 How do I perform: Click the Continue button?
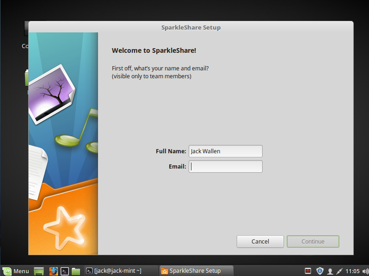(313, 241)
